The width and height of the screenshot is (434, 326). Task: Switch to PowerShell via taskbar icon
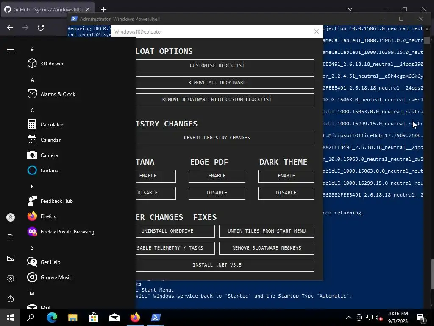point(156,318)
